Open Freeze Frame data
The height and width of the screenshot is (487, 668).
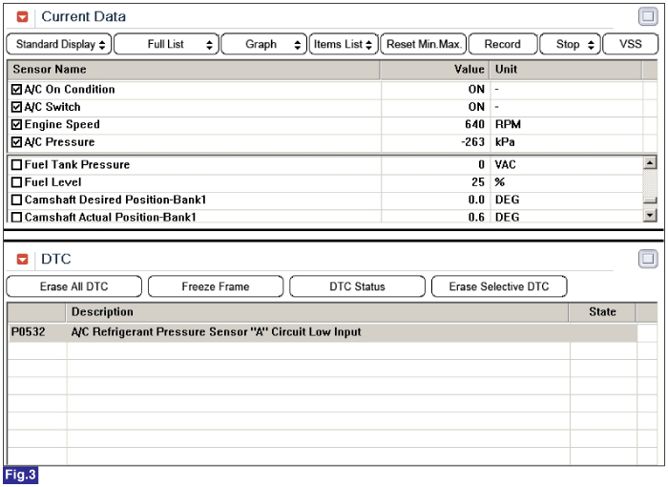[x=216, y=286]
